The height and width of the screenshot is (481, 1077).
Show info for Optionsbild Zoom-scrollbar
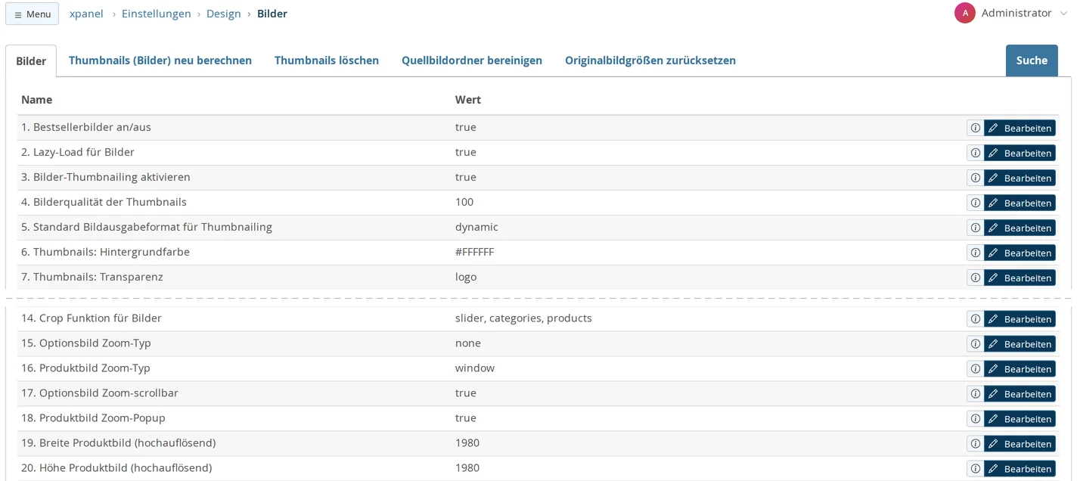975,394
